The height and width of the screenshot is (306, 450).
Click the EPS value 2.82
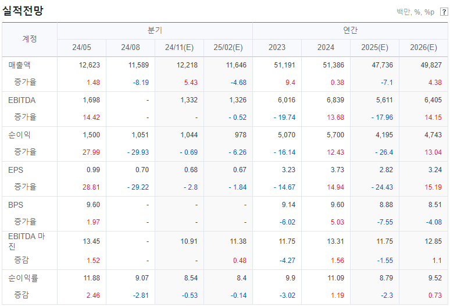pyautogui.click(x=386, y=170)
